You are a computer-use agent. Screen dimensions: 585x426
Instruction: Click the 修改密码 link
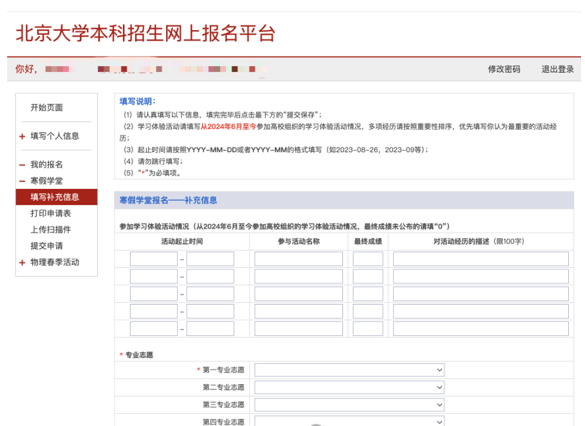504,69
